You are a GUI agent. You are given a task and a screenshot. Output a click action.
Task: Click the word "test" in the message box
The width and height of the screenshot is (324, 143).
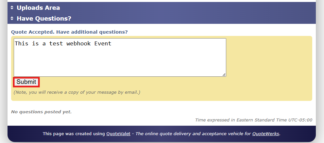point(56,43)
